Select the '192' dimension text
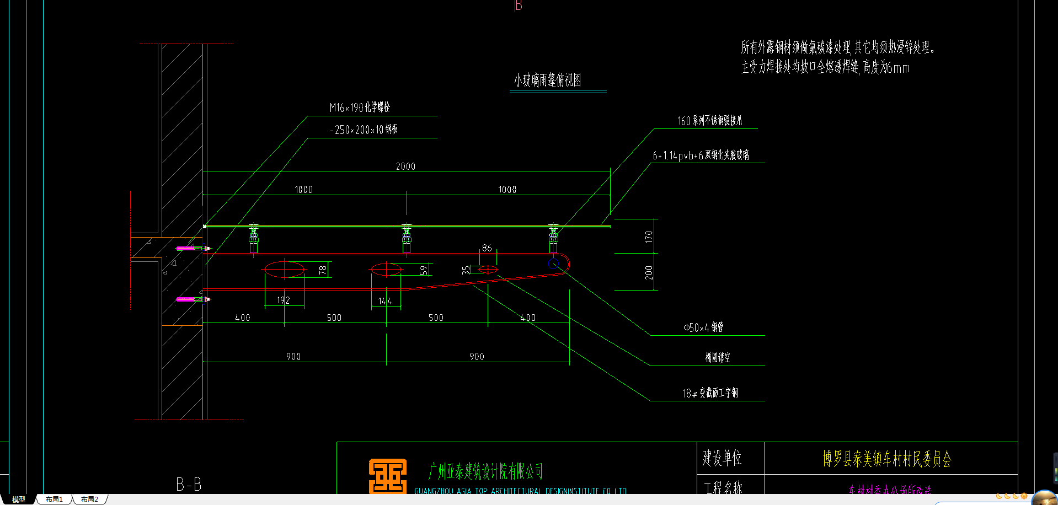 [283, 300]
